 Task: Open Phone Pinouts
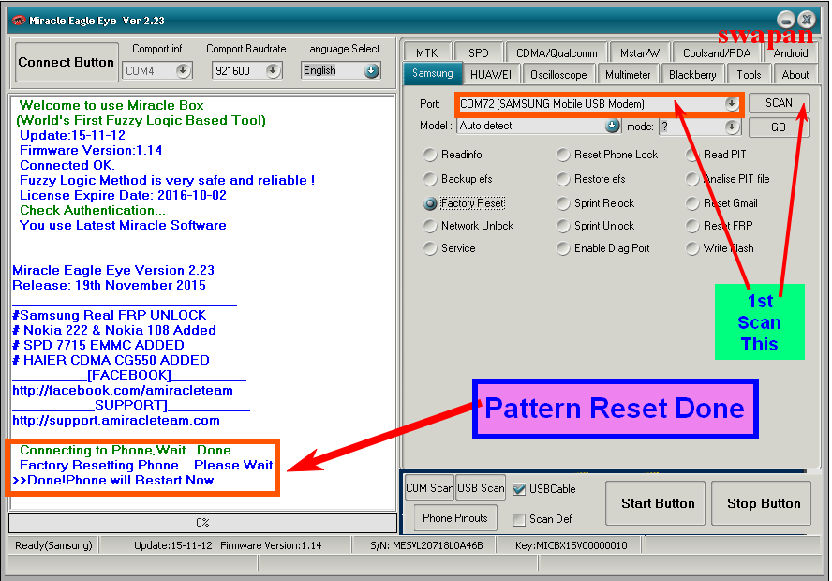click(x=455, y=518)
